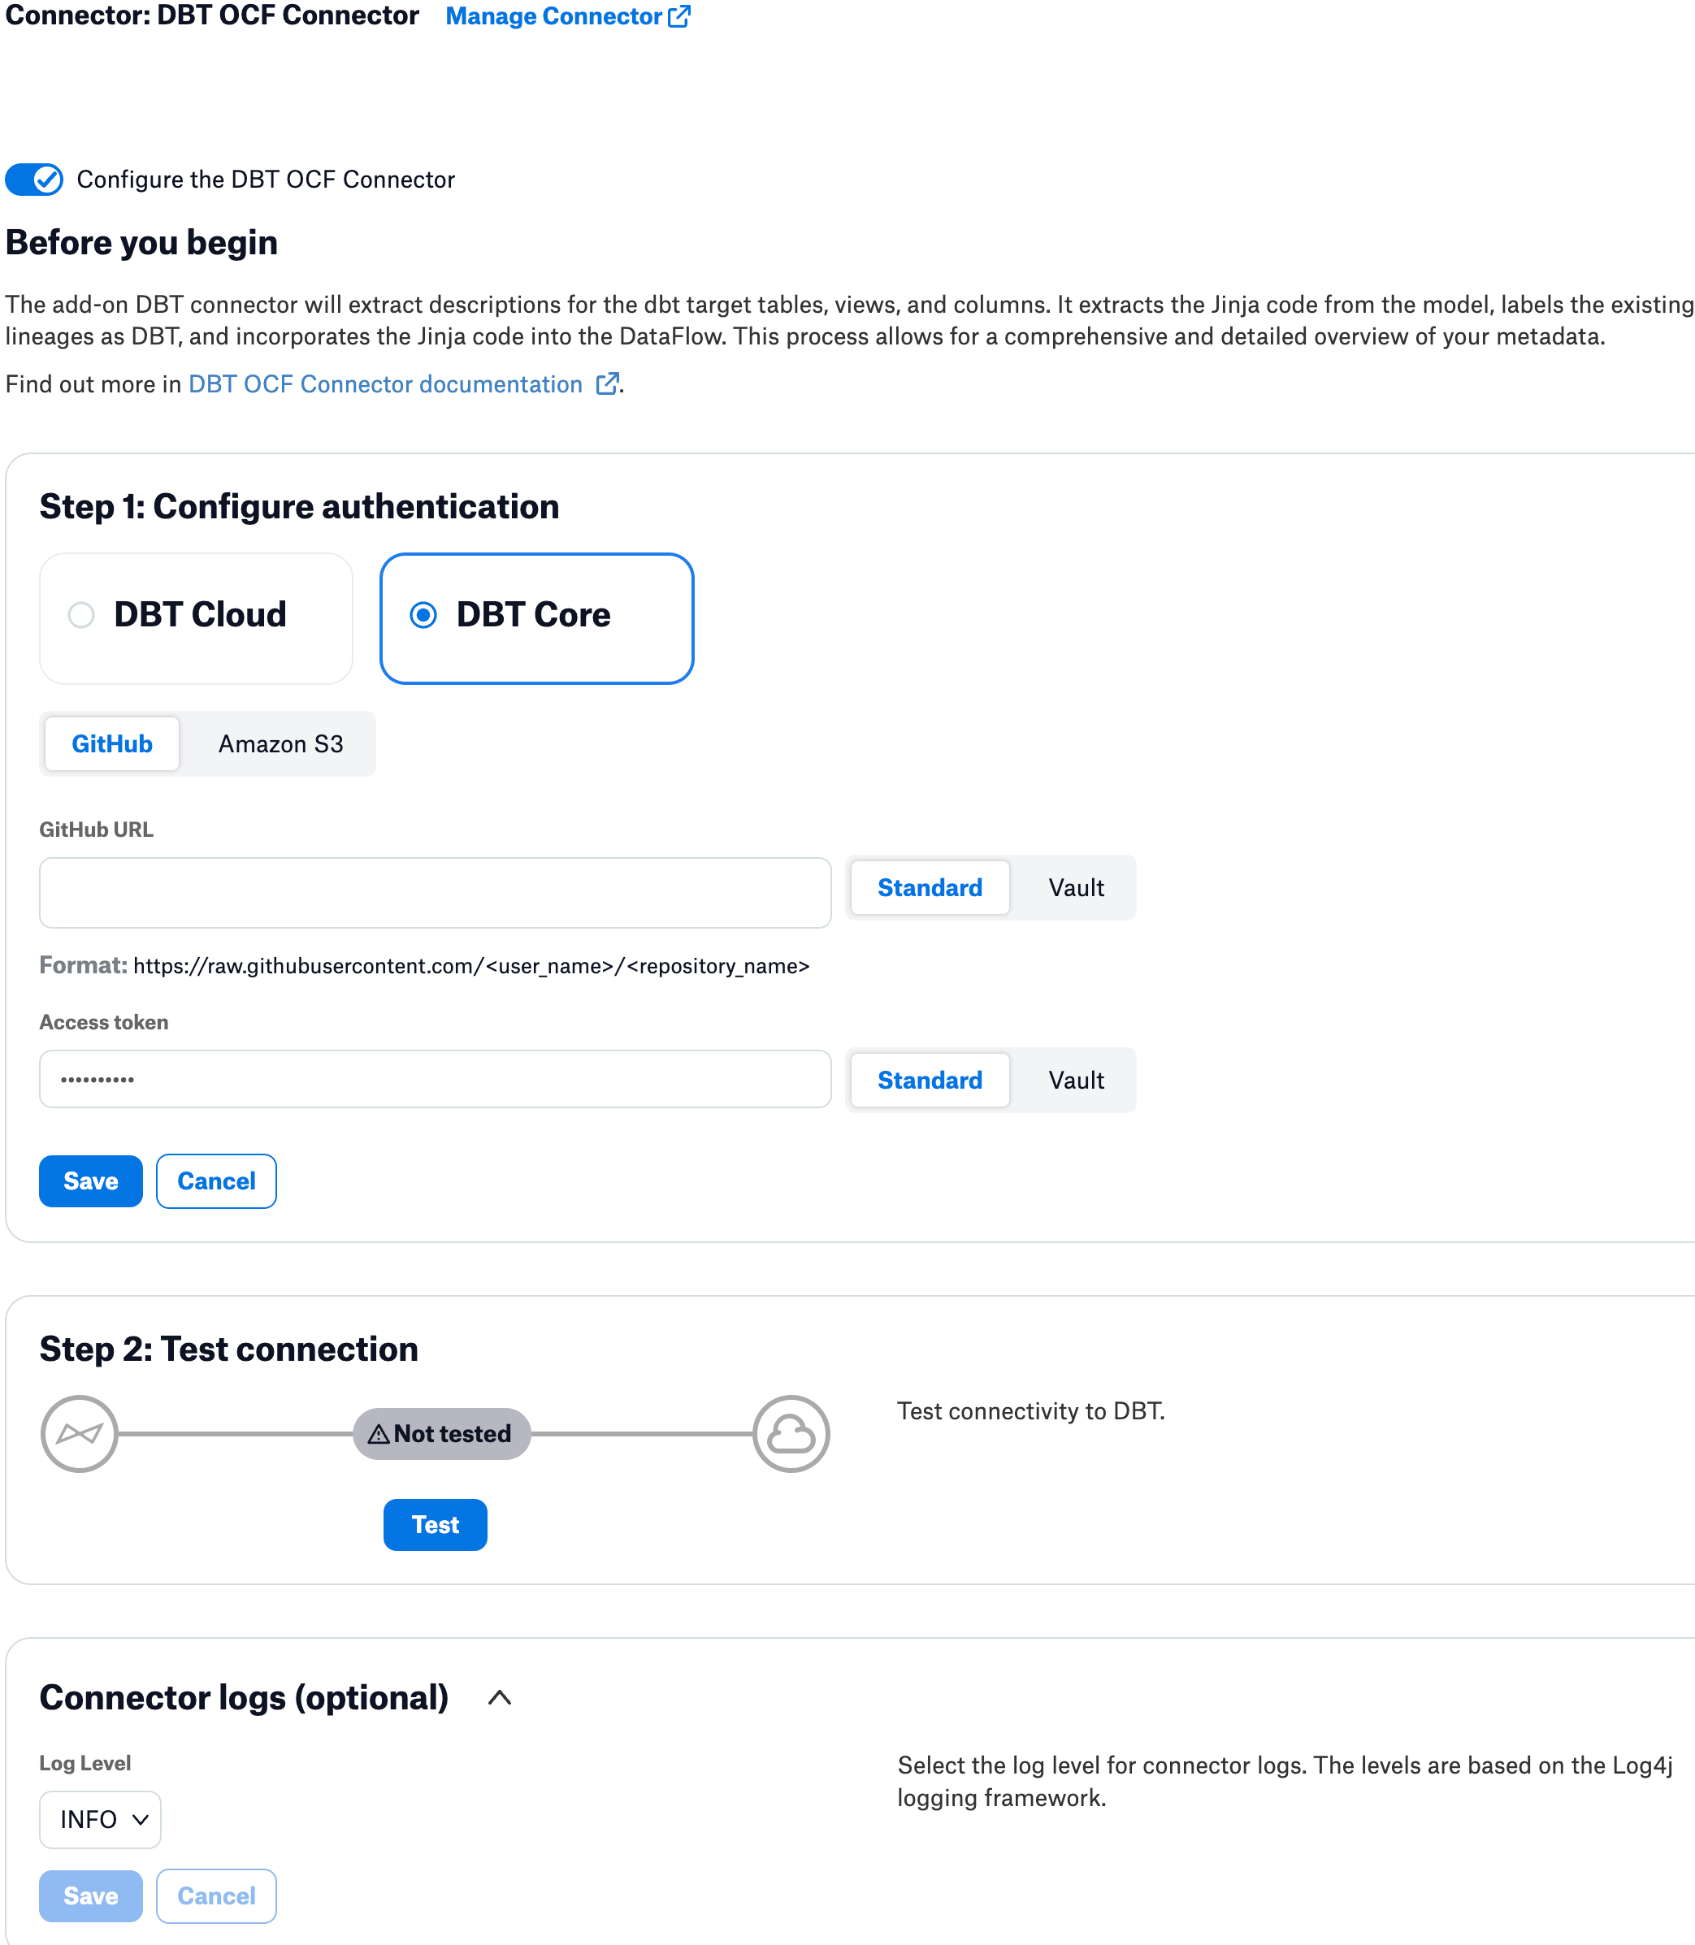
Task: Choose Vault for Access token
Action: point(1077,1080)
